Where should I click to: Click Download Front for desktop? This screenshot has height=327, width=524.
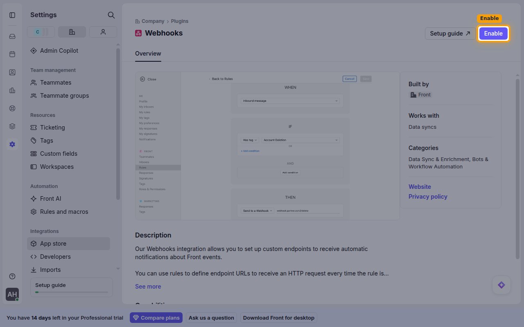[279, 318]
